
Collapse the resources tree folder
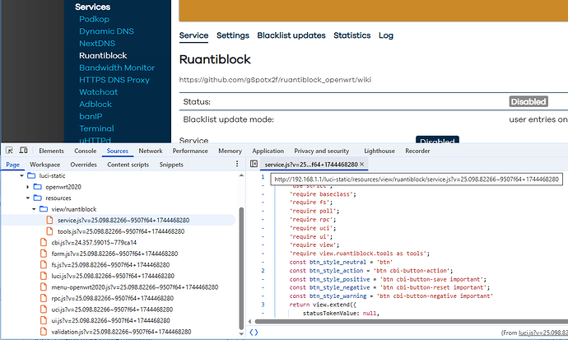tap(28, 198)
